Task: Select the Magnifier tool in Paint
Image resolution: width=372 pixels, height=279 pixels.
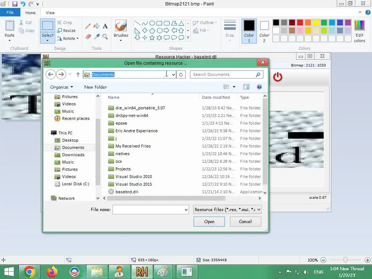Action: [x=105, y=37]
